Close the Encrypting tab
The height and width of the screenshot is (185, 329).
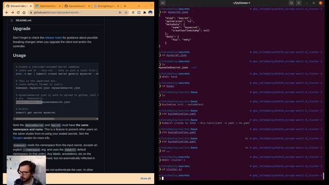(x=118, y=6)
